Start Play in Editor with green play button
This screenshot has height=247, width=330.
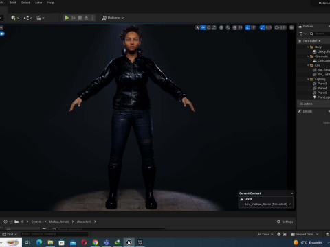tap(67, 18)
